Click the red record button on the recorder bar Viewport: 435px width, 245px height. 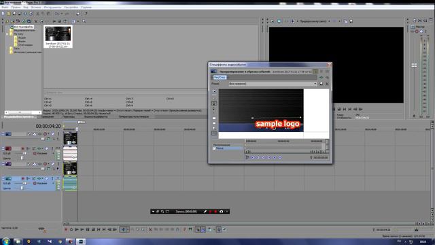pyautogui.click(x=215, y=212)
